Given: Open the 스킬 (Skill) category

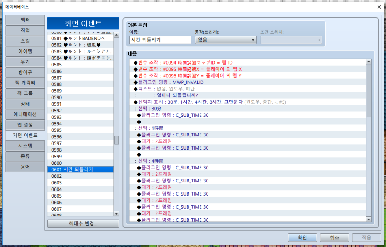Looking at the screenshot, I should coord(25,41).
